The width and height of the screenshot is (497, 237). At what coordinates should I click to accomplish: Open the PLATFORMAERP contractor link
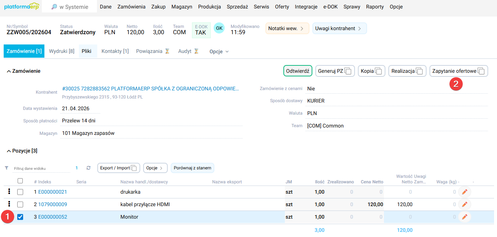pyautogui.click(x=150, y=89)
